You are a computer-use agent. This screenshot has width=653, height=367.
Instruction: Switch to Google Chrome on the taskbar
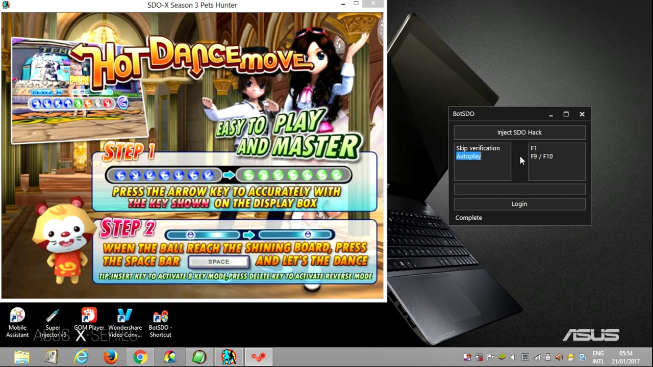tap(140, 357)
